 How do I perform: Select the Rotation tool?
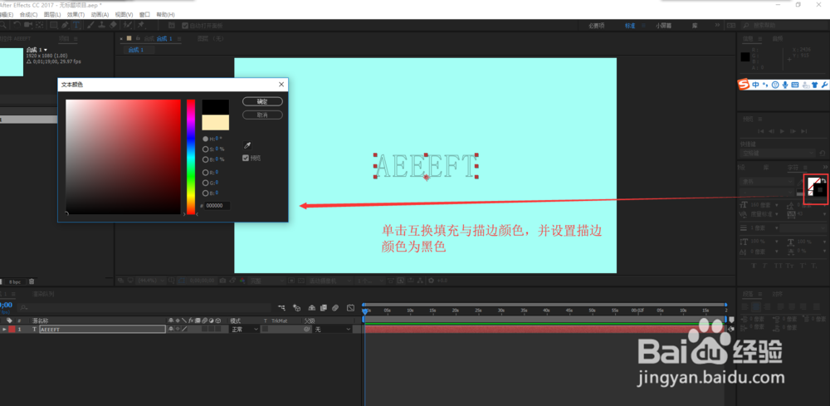[x=17, y=25]
